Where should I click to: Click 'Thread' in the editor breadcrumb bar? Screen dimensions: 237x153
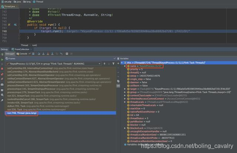pos(24,45)
